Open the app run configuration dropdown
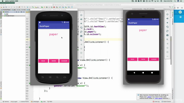The width and height of the screenshot is (184, 103). point(38,7)
